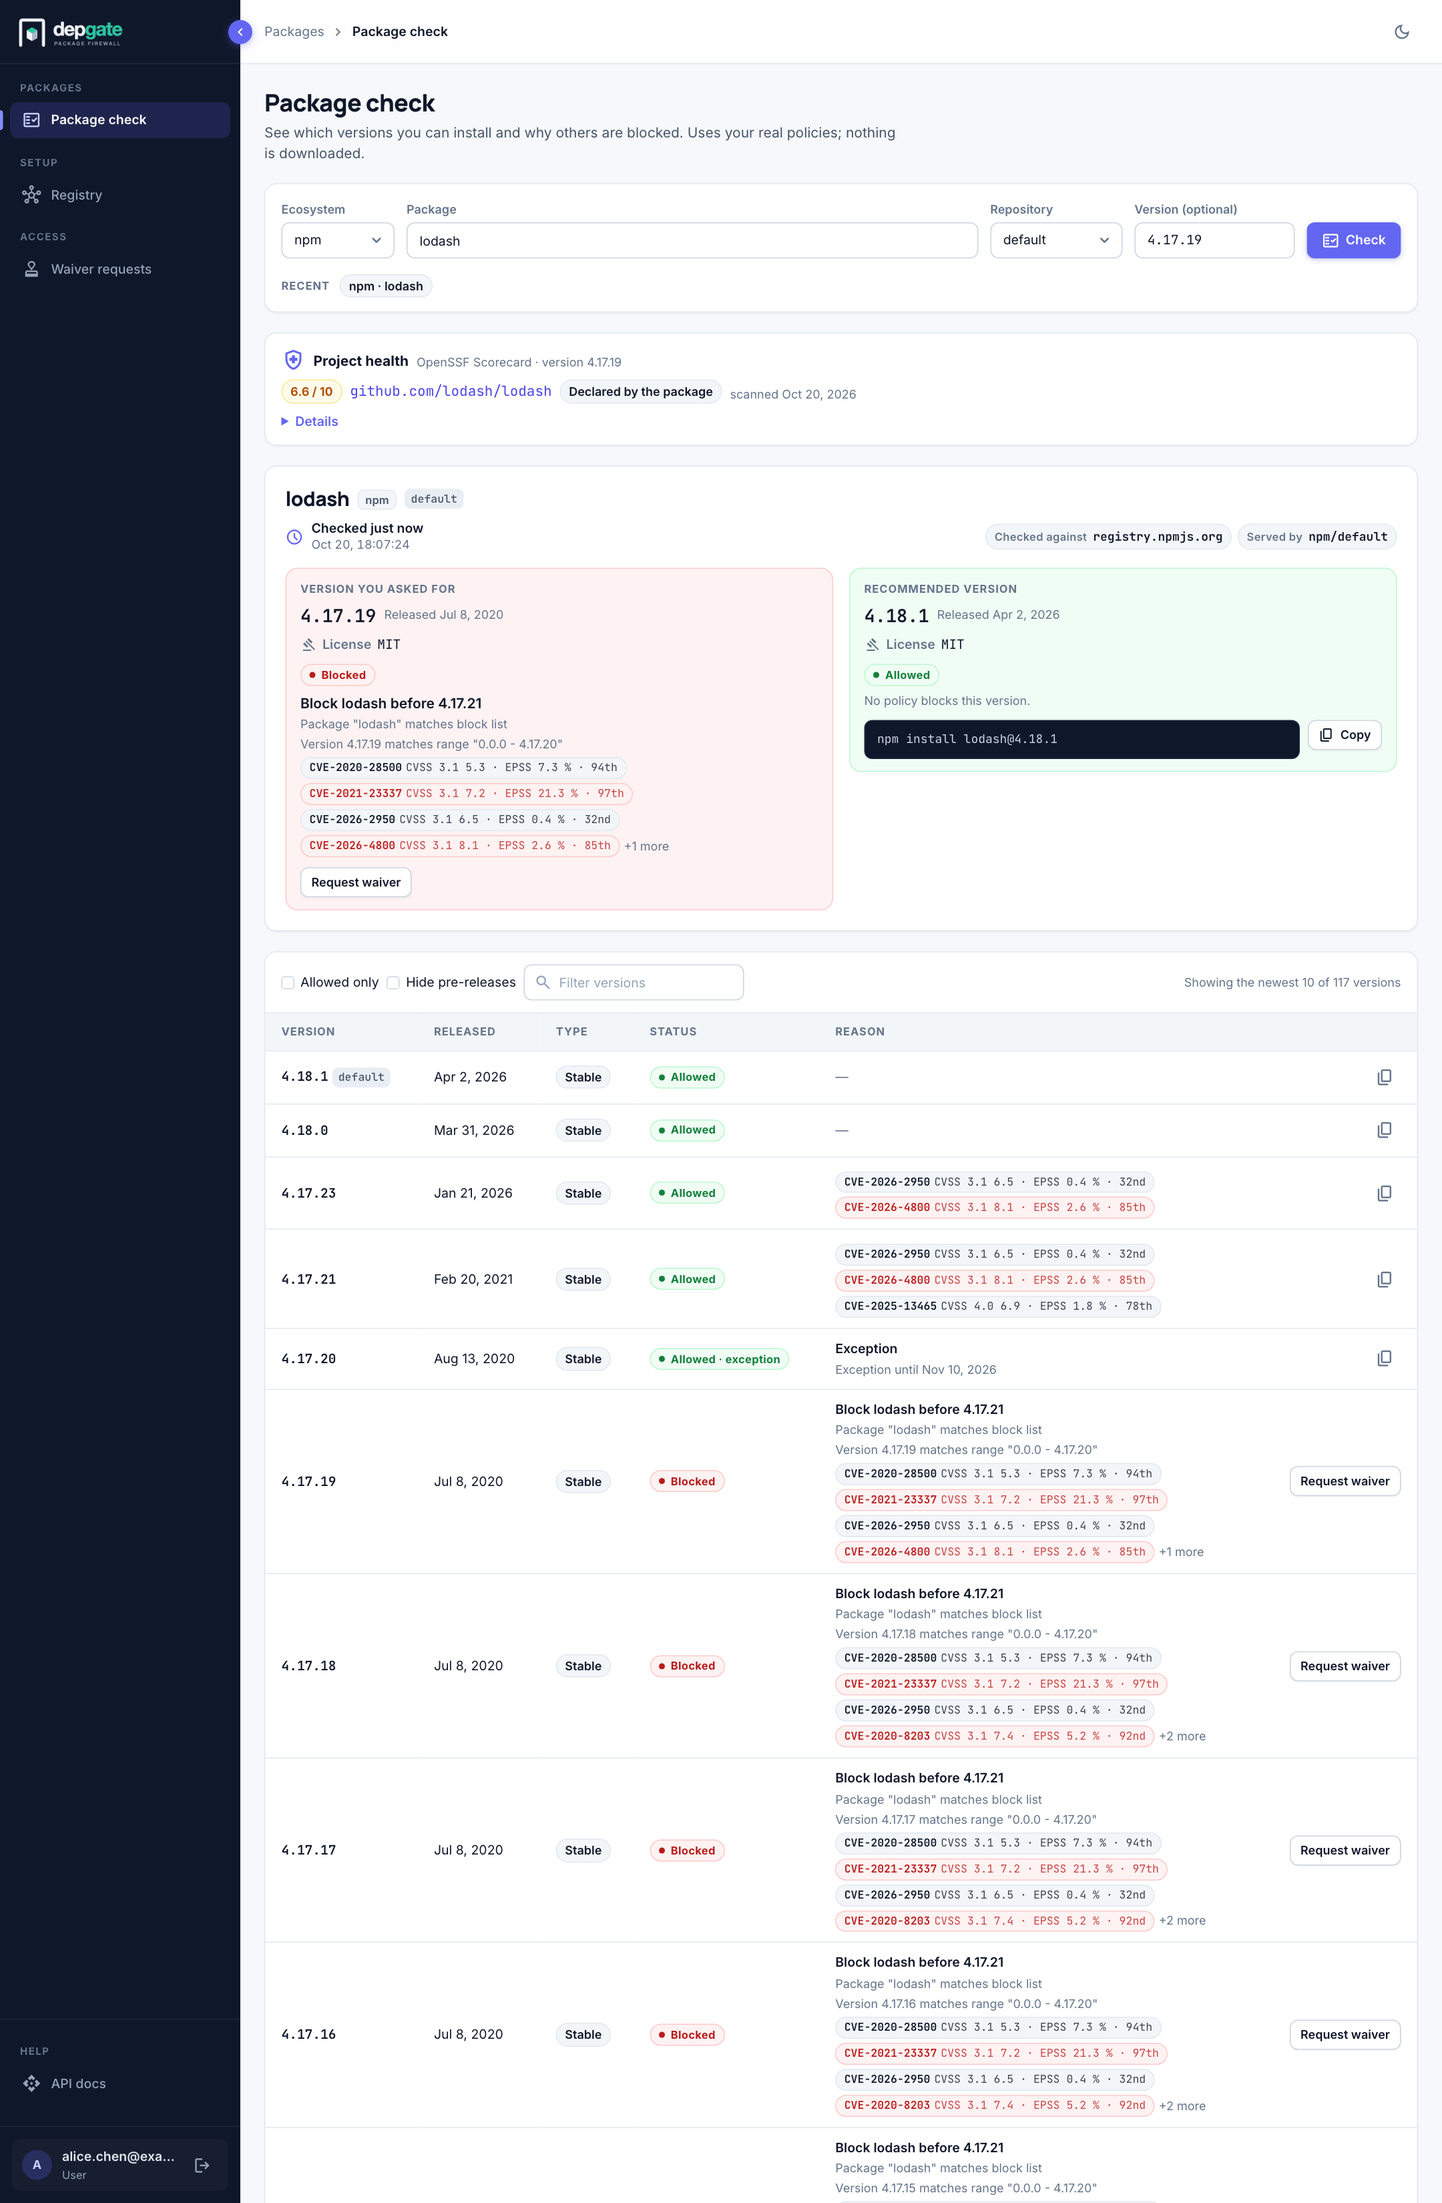Expand the project health Details section
Viewport: 1442px width, 2203px height.
[x=310, y=421]
